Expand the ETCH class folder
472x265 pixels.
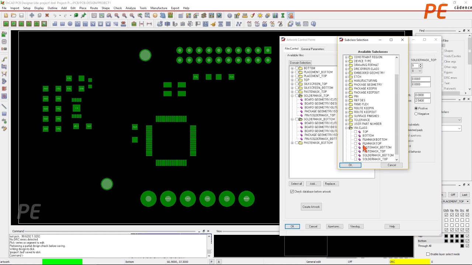(346, 77)
